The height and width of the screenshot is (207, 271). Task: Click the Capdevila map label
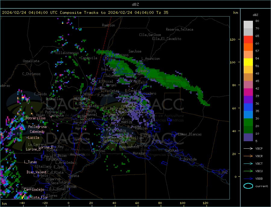(89, 58)
